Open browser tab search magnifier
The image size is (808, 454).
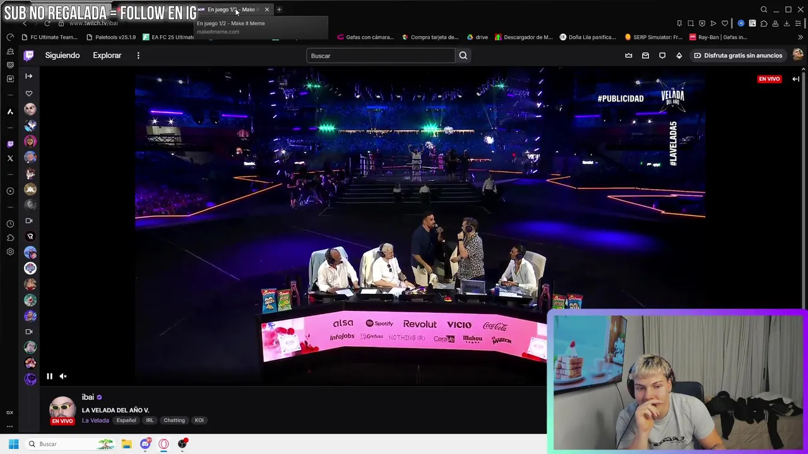coord(764,9)
